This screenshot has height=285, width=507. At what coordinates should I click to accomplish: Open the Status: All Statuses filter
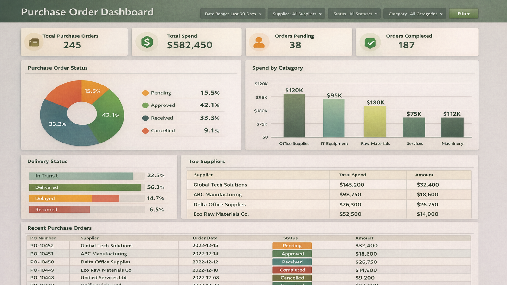click(x=354, y=13)
